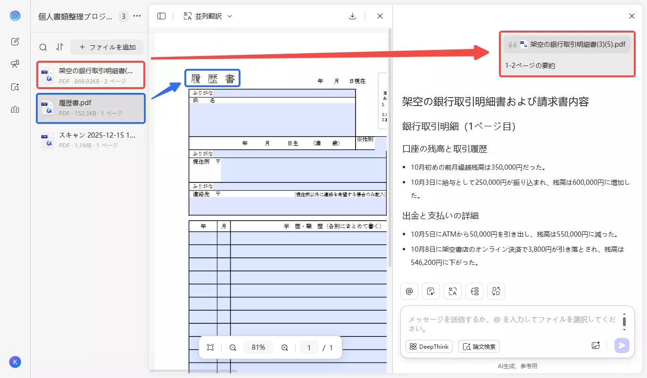Open the outline tool icon next to the translate icon

coord(474,291)
